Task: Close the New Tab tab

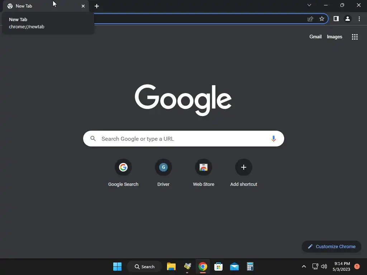Action: click(x=83, y=6)
